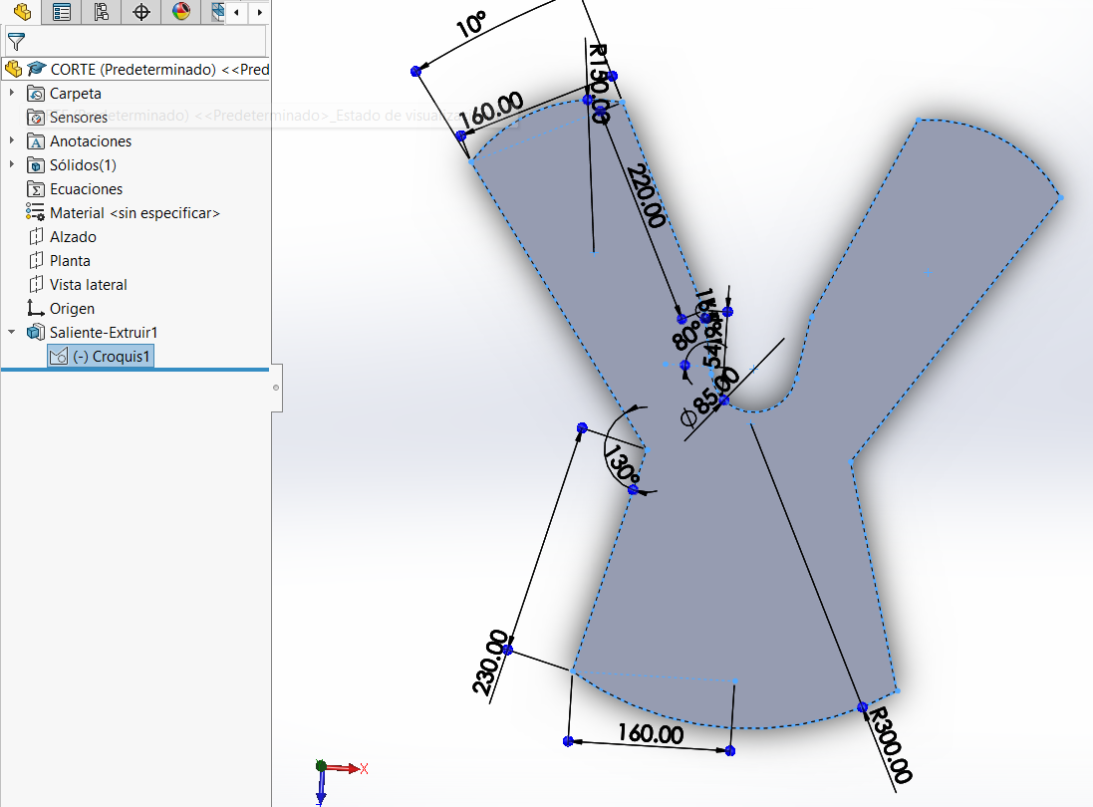The height and width of the screenshot is (807, 1093).
Task: Click the Origen origin icon
Action: point(36,308)
